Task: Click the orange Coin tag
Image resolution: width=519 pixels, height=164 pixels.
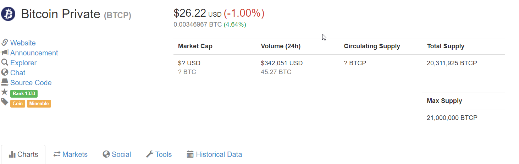Action: (18, 104)
